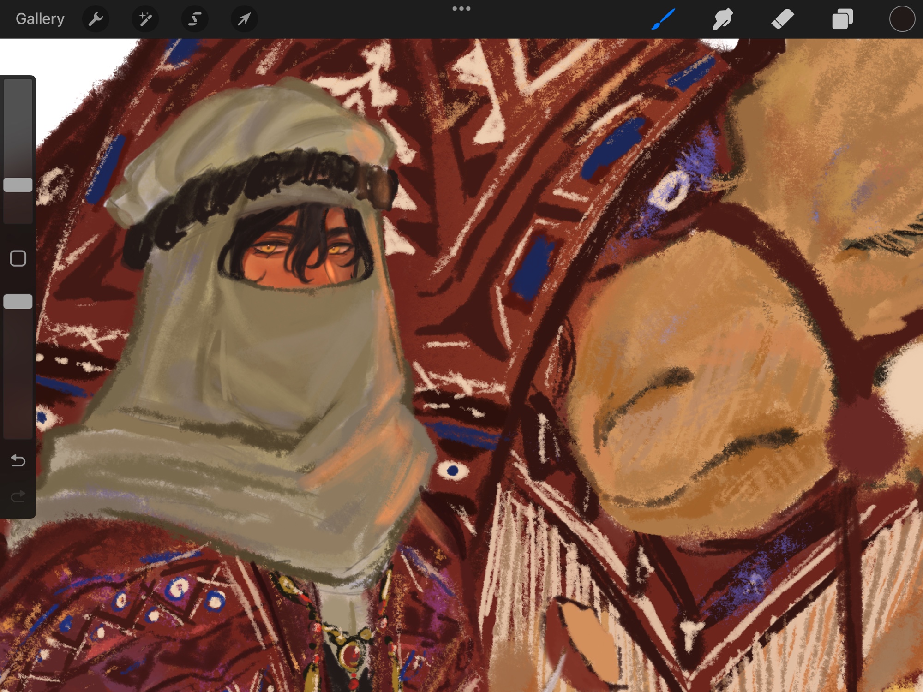Open the Actions wrench menu
923x692 pixels.
(96, 19)
